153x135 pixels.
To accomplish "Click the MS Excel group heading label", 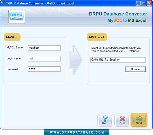I will pyautogui.click(x=97, y=37).
